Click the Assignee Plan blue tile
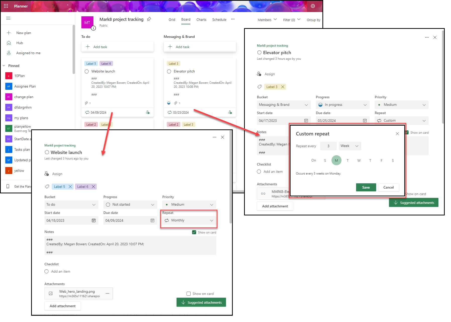451x322 pixels. point(9,86)
